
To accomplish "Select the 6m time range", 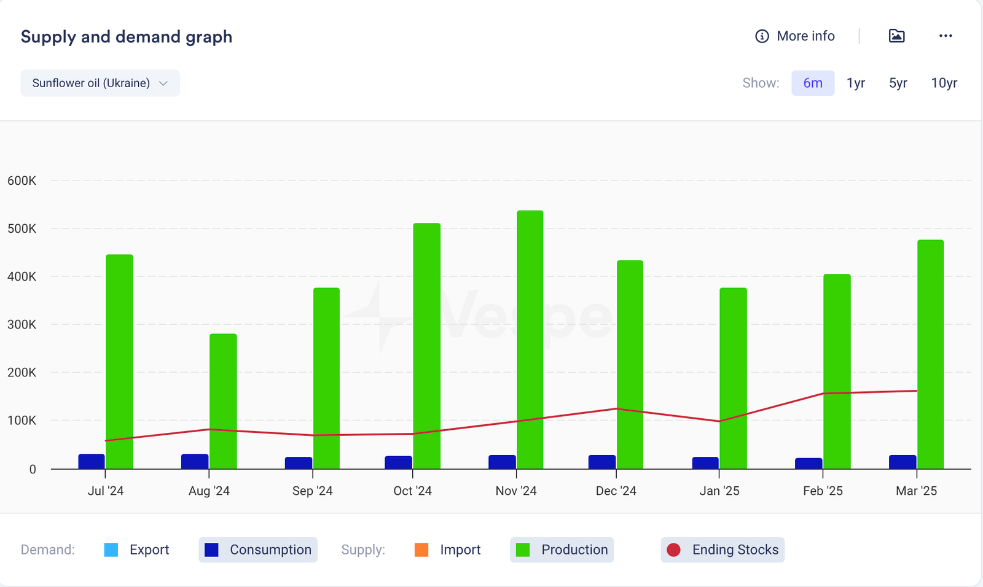I will [812, 84].
